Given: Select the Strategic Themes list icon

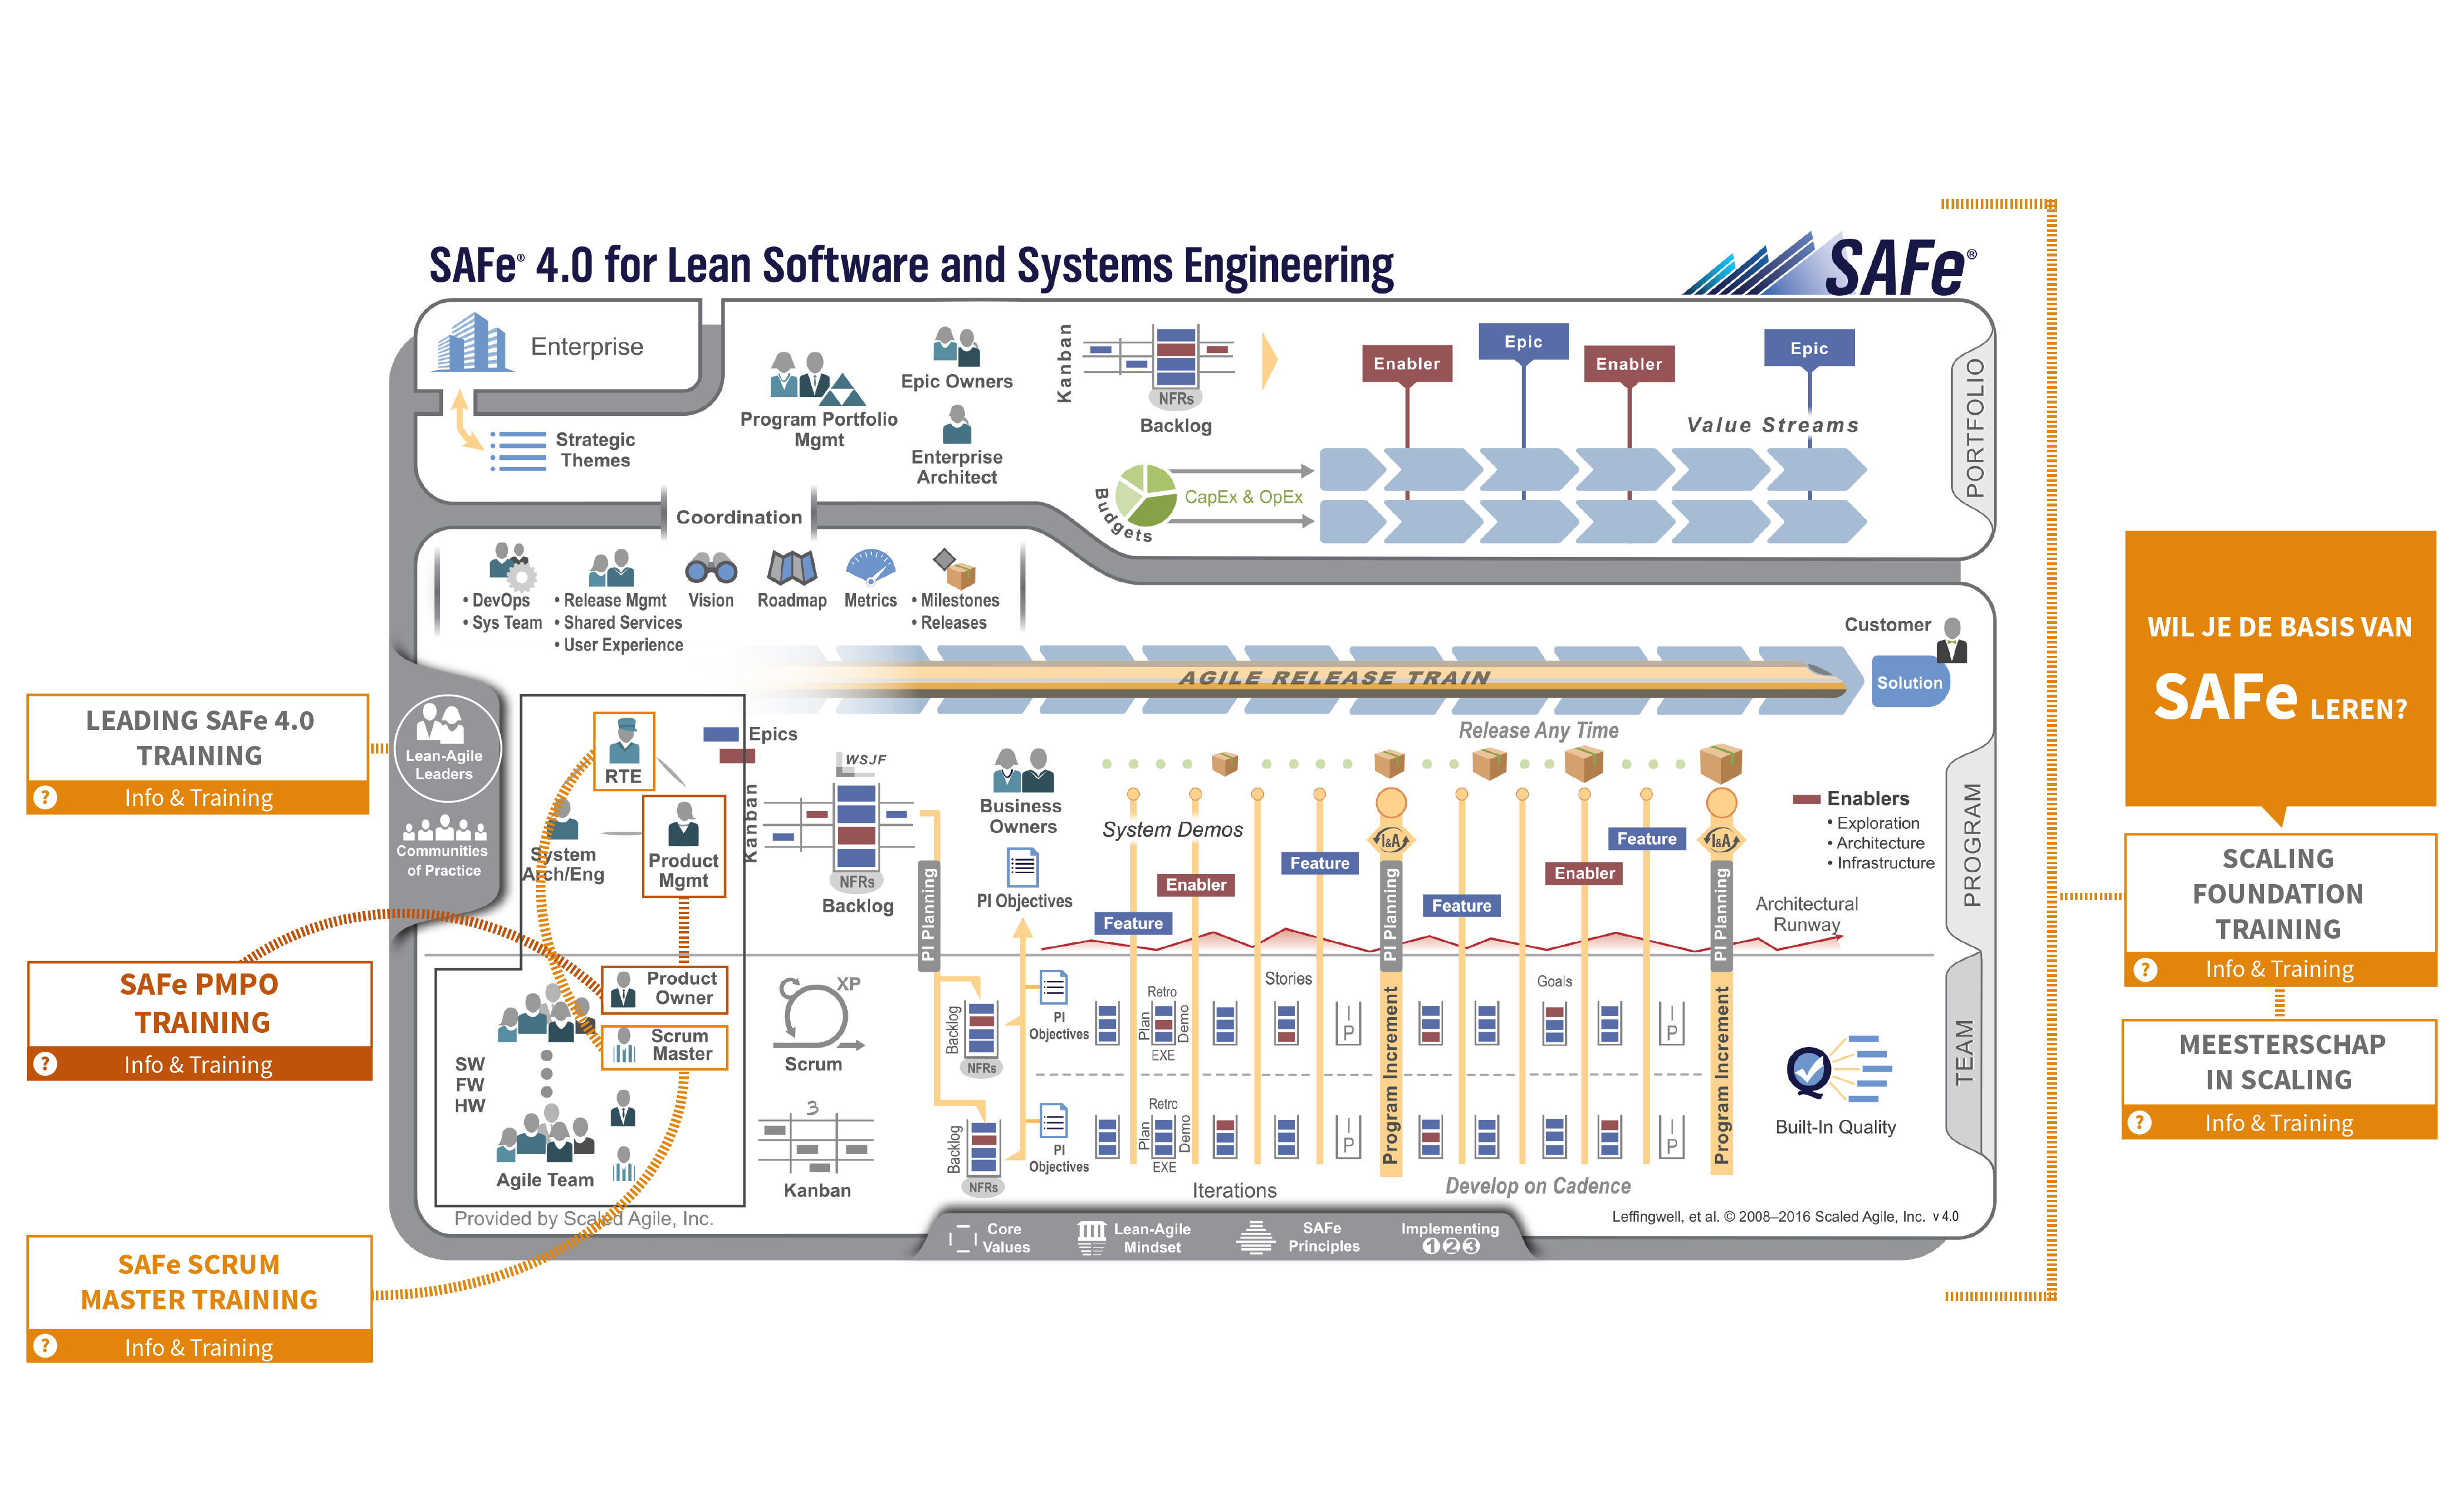Looking at the screenshot, I should [x=518, y=450].
